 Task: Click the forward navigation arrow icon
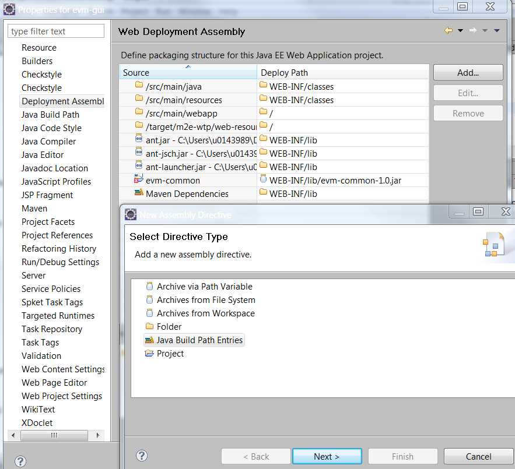(x=473, y=30)
